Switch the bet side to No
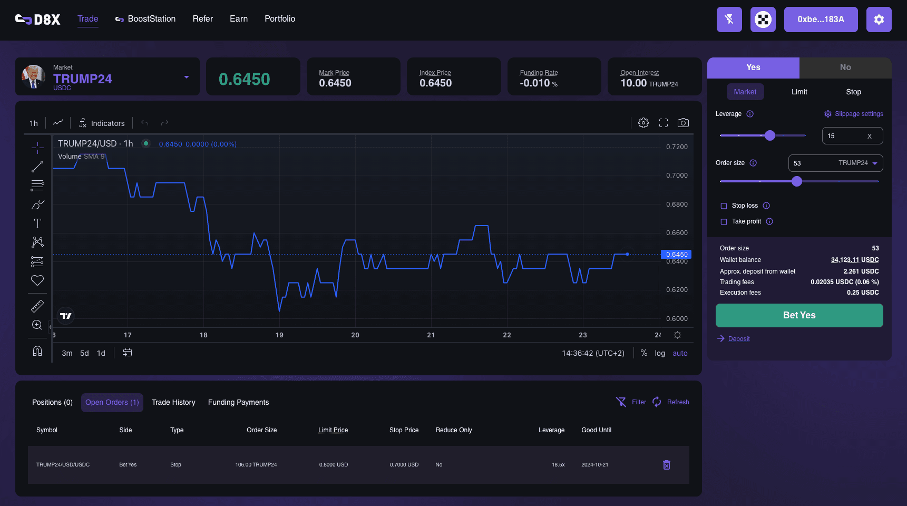 click(x=845, y=67)
